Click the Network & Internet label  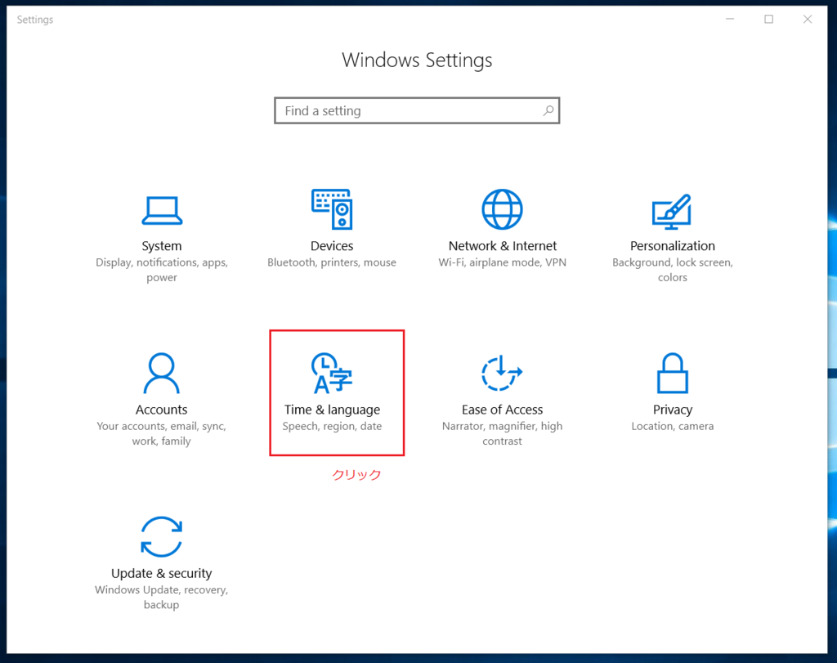coord(503,246)
